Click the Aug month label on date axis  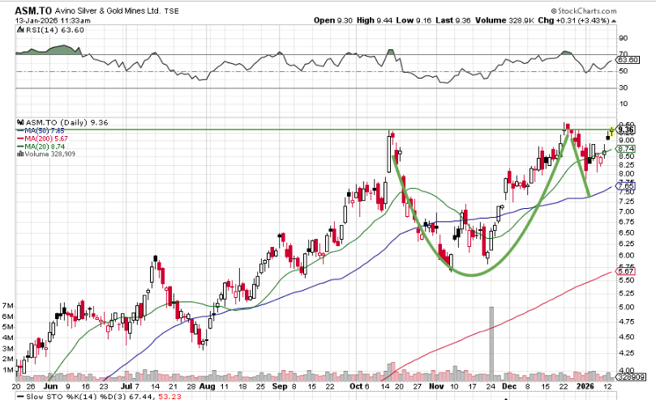click(x=207, y=386)
